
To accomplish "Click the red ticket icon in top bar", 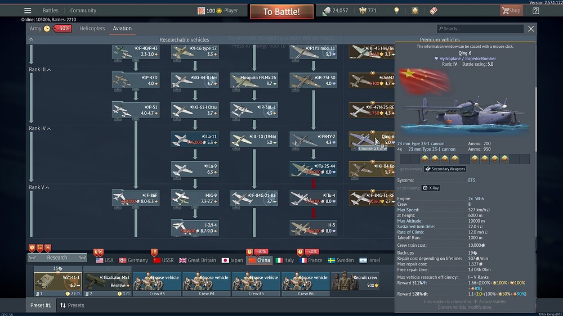I will pyautogui.click(x=434, y=10).
